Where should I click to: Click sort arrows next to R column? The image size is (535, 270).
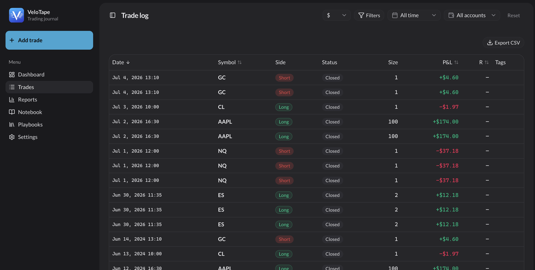point(487,62)
